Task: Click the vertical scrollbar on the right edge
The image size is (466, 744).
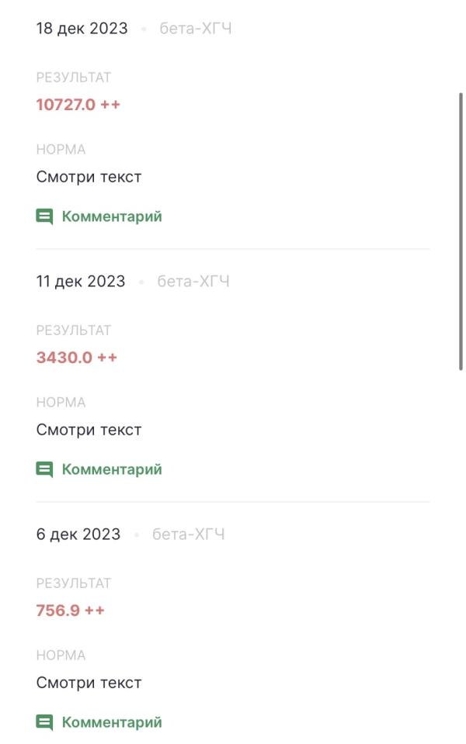Action: [461, 233]
